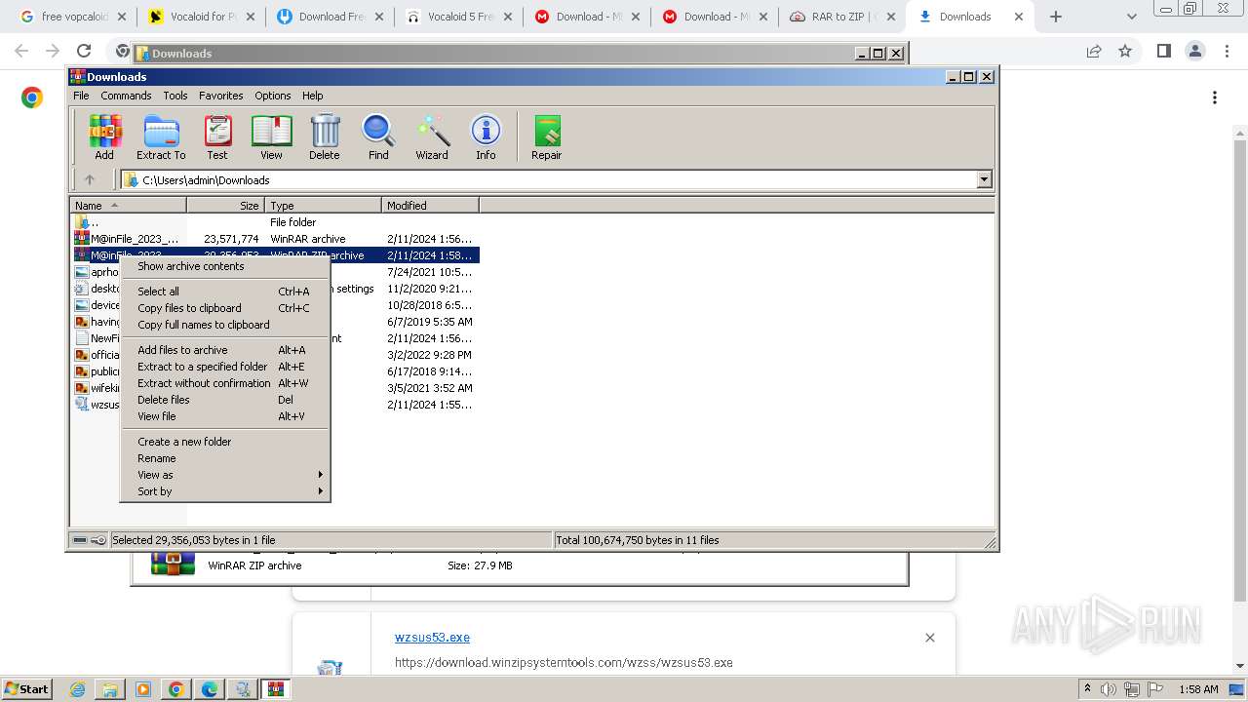Click the Repair archive tool
The height and width of the screenshot is (702, 1248).
(x=546, y=136)
